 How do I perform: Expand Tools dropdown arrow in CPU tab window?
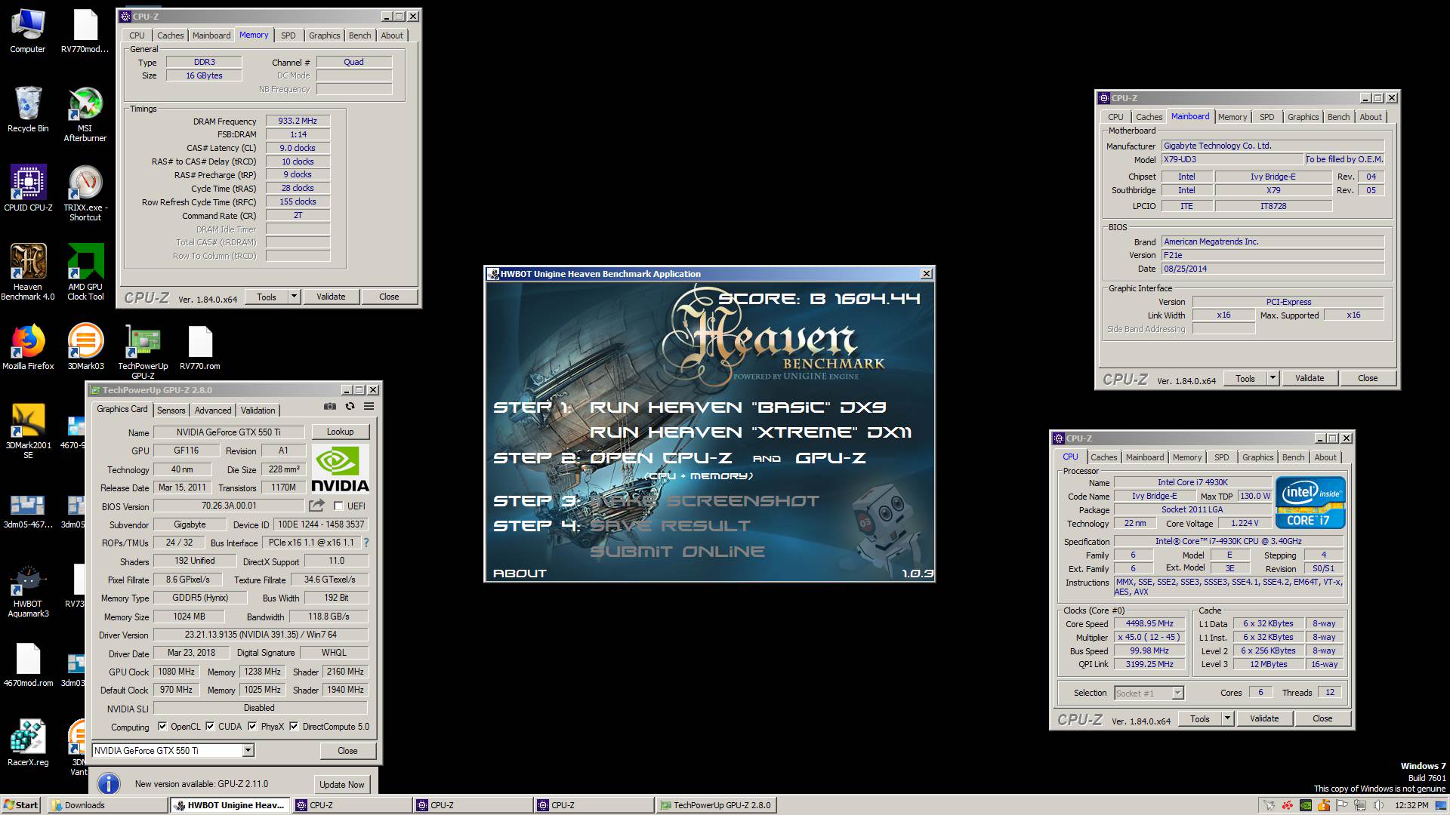[1228, 718]
